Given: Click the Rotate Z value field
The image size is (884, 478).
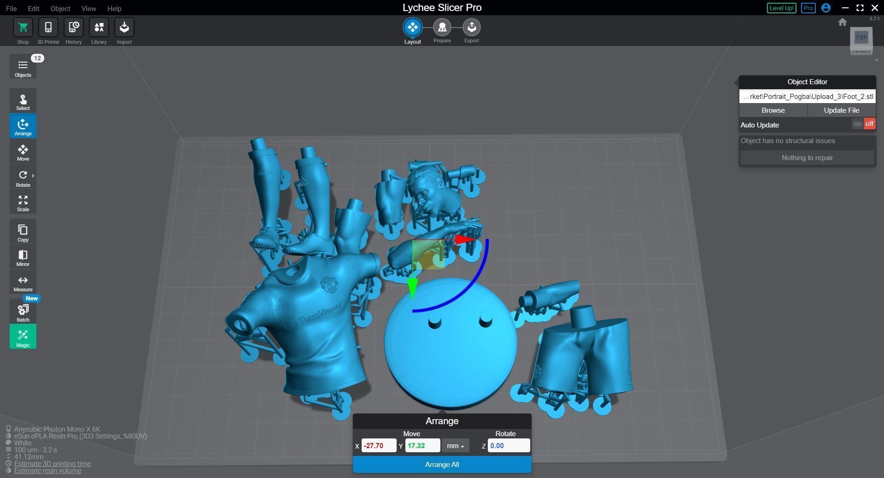Looking at the screenshot, I should tap(509, 445).
